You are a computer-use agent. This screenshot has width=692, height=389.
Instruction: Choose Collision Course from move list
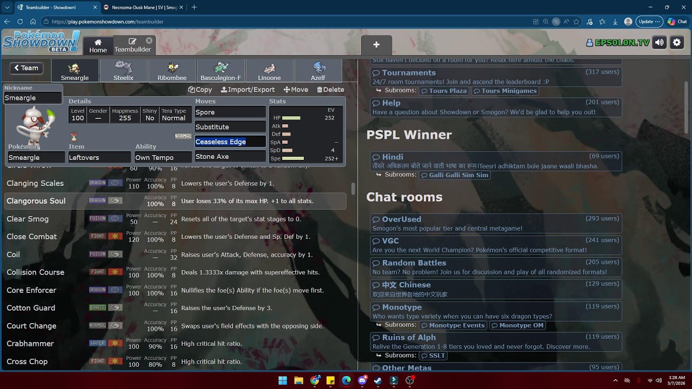click(x=176, y=272)
